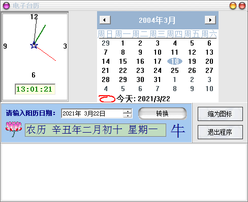Screen dimensions: 248x202
Task: Click the 请输入阳历日期 label
Action: (30, 113)
